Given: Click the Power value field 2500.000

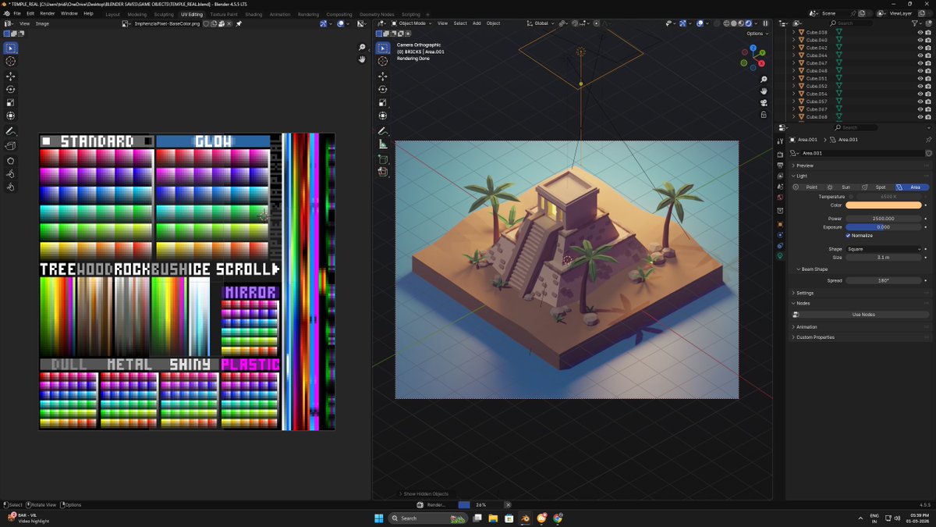Looking at the screenshot, I should [x=884, y=219].
